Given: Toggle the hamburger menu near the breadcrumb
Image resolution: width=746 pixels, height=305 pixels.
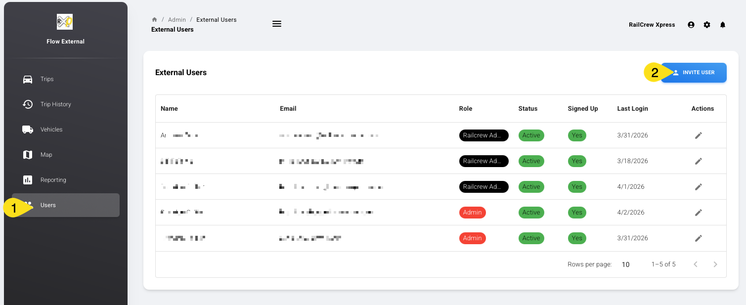Looking at the screenshot, I should click(277, 23).
